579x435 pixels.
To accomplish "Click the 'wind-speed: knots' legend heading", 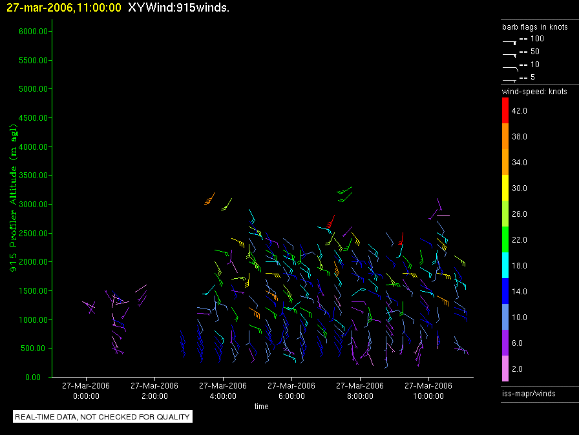I will pyautogui.click(x=534, y=92).
